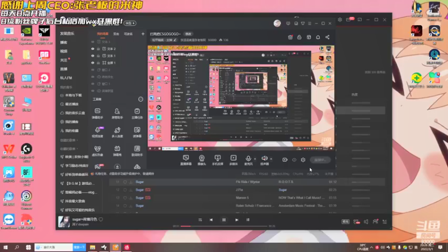The width and height of the screenshot is (448, 252).
Task: Toggle visibility eye of source 文本 2
Action: pos(92,49)
